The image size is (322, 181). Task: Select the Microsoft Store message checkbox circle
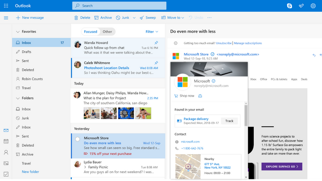coord(78,139)
